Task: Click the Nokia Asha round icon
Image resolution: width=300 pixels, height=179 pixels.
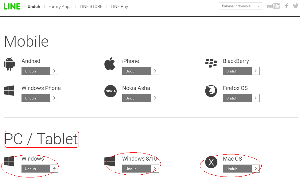Action: pos(111,91)
